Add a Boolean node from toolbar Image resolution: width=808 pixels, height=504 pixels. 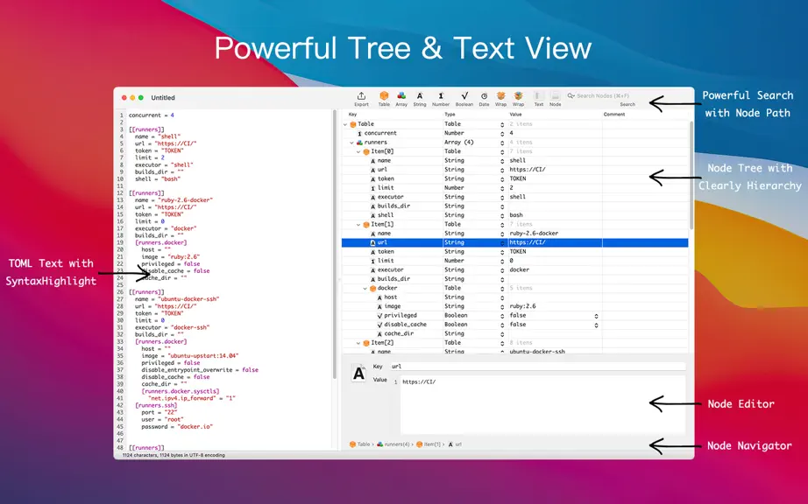pyautogui.click(x=464, y=98)
